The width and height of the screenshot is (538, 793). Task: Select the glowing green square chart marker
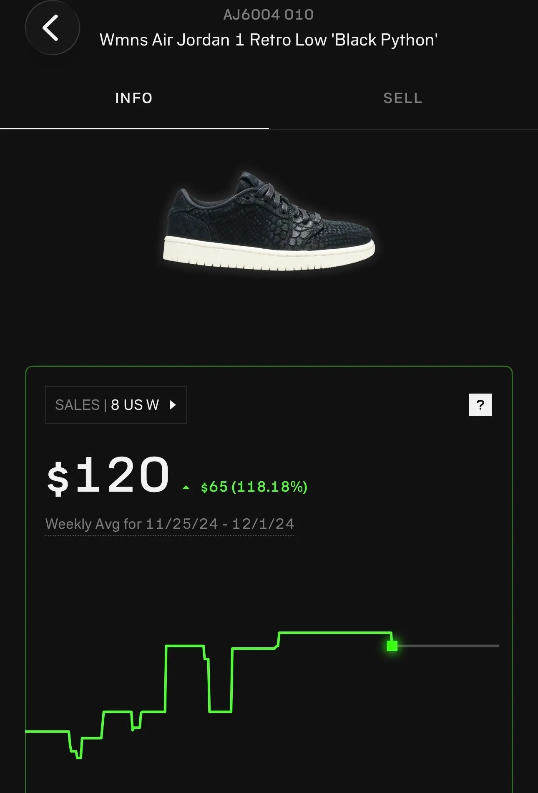tap(392, 646)
